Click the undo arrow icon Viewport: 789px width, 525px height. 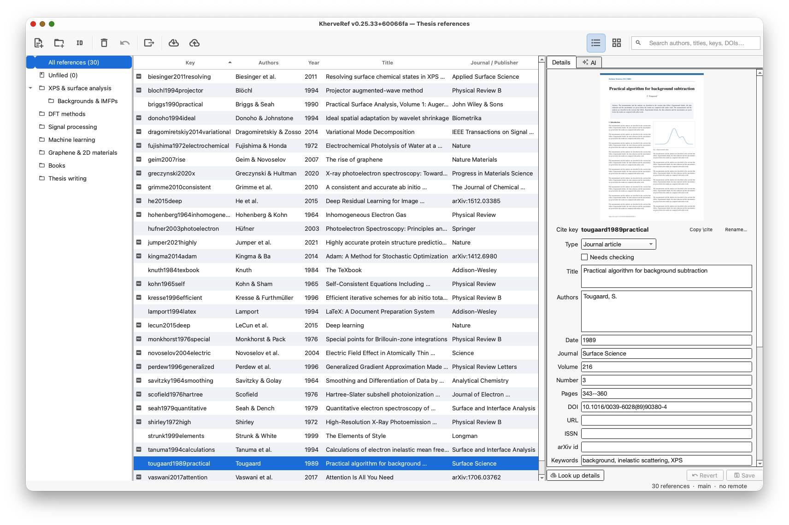click(x=125, y=43)
